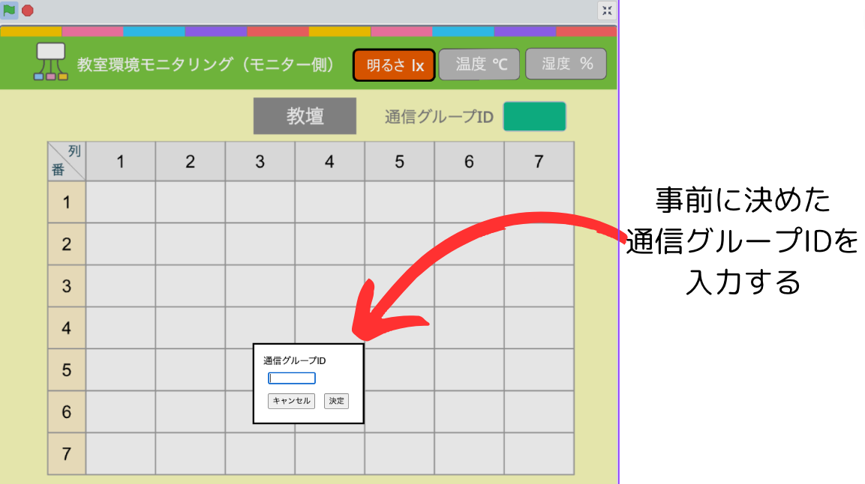The width and height of the screenshot is (865, 484).
Task: Select column 7 header in grid
Action: (x=539, y=161)
